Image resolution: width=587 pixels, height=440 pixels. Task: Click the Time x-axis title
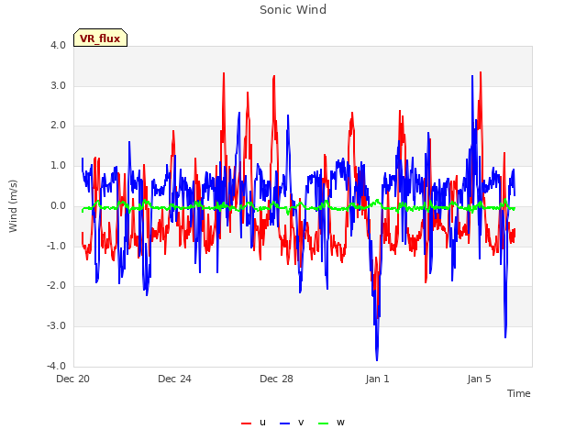[519, 393]
